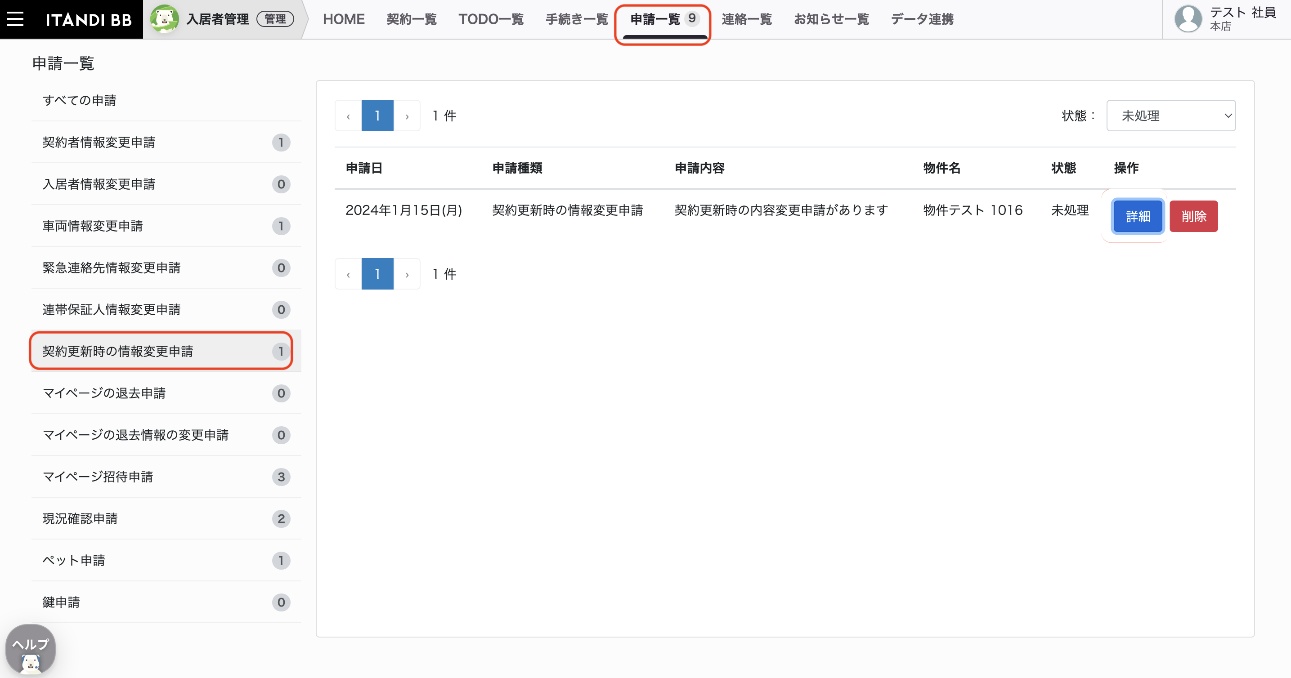
Task: Open 詳細 for the 2024年1月15日 application
Action: [1138, 216]
